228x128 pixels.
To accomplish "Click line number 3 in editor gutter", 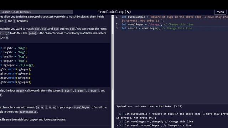I will coord(117,28).
